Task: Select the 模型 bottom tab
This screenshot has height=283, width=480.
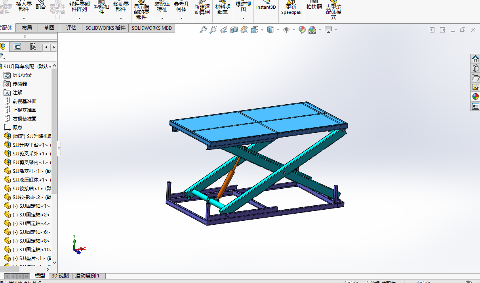Action: point(40,276)
